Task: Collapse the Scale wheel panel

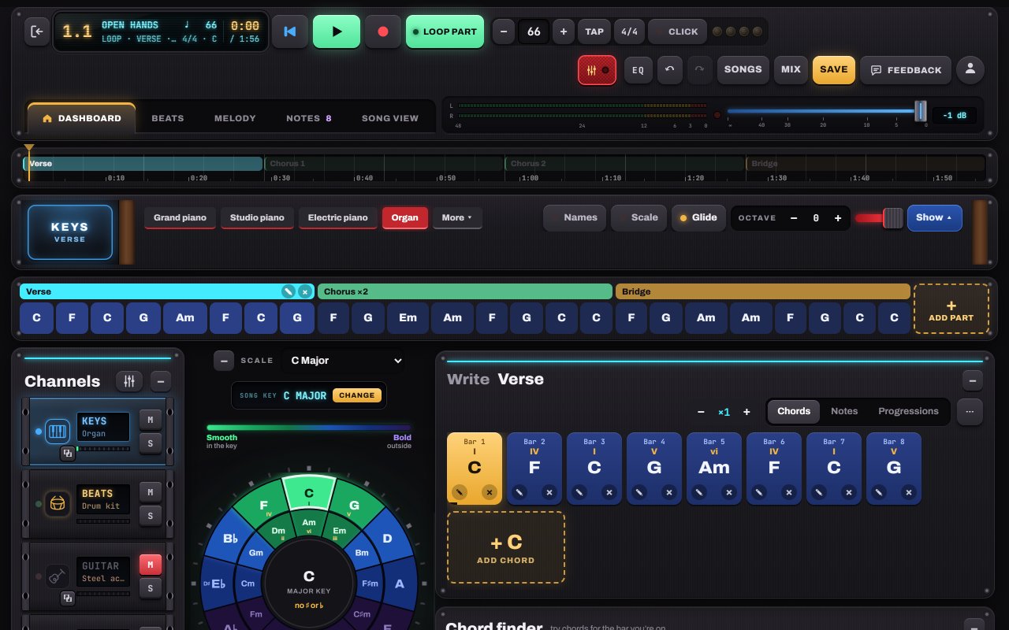Action: pos(224,361)
